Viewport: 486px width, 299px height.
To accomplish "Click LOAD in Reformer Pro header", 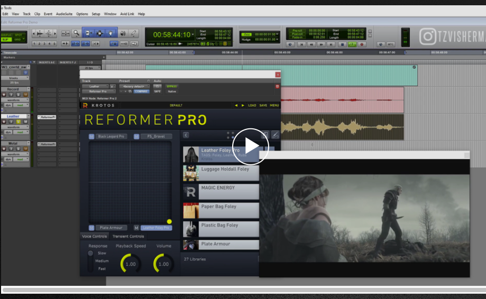I will [252, 106].
